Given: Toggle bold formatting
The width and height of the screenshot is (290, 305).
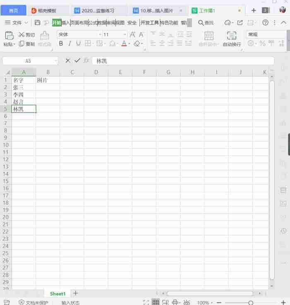Looking at the screenshot, I should (61, 43).
